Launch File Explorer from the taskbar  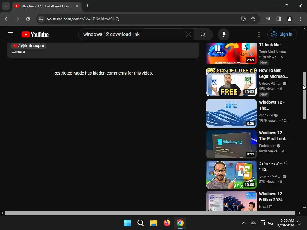click(x=154, y=223)
